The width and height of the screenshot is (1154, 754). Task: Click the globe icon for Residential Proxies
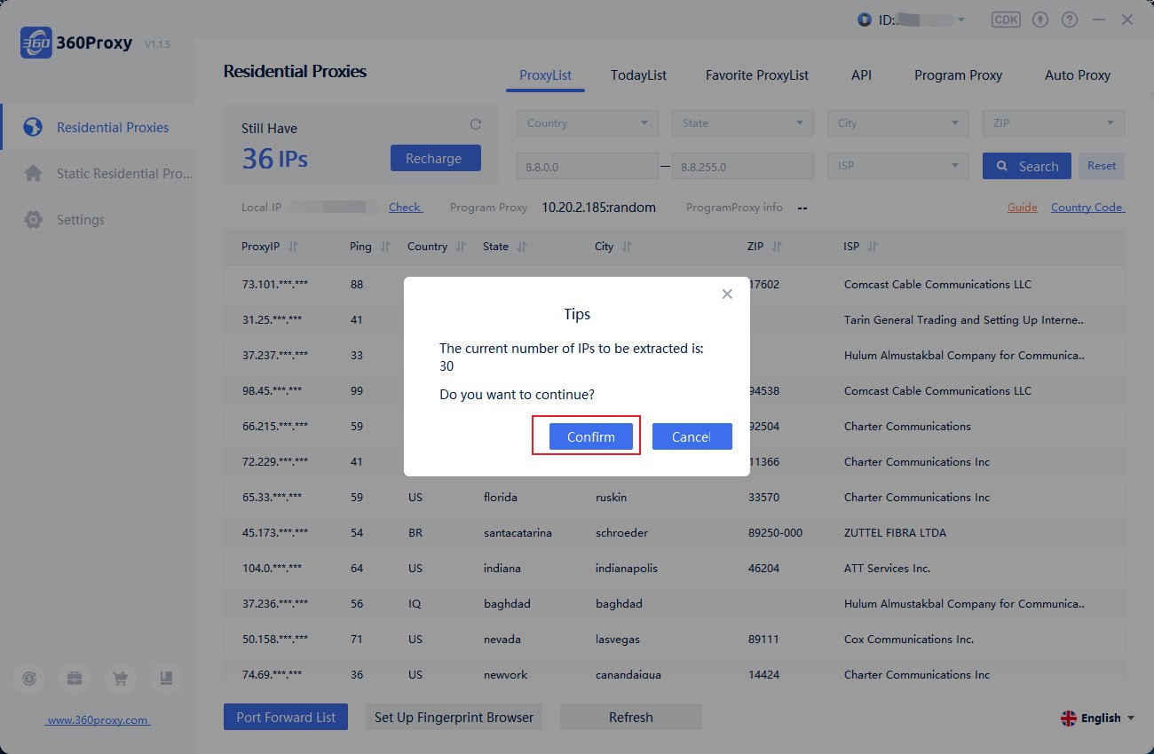click(33, 127)
